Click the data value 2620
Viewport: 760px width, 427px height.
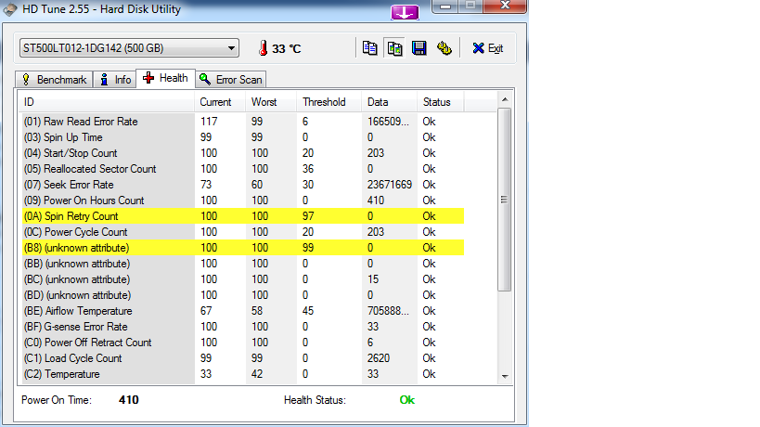[x=379, y=358]
